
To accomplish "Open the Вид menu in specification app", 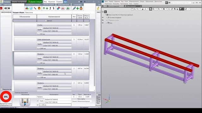I will [45, 2].
